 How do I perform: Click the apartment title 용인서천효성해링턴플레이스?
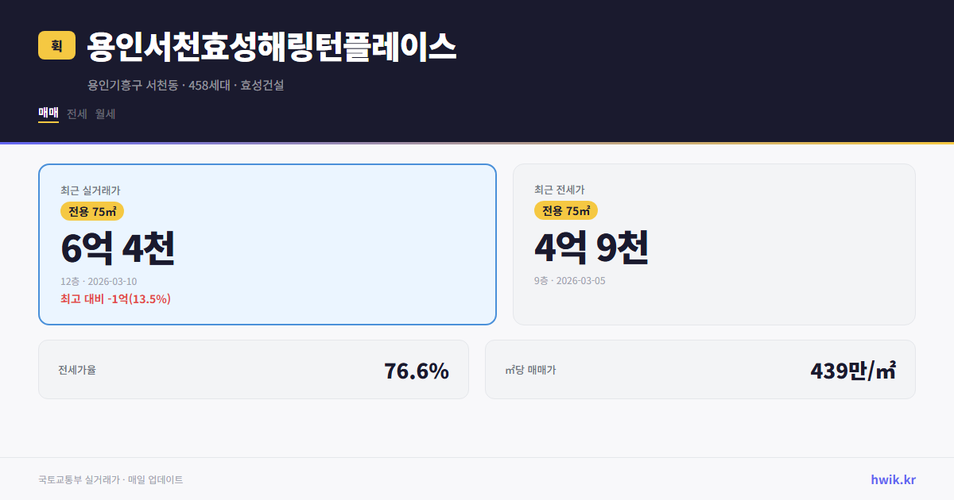coord(270,47)
